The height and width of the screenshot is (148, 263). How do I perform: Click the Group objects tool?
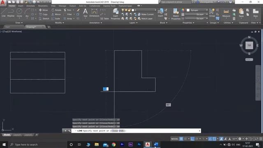click(x=212, y=13)
